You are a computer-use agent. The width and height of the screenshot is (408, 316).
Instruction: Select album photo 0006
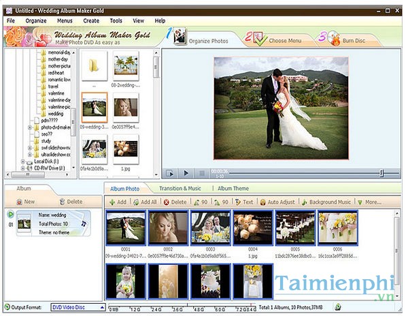point(338,228)
